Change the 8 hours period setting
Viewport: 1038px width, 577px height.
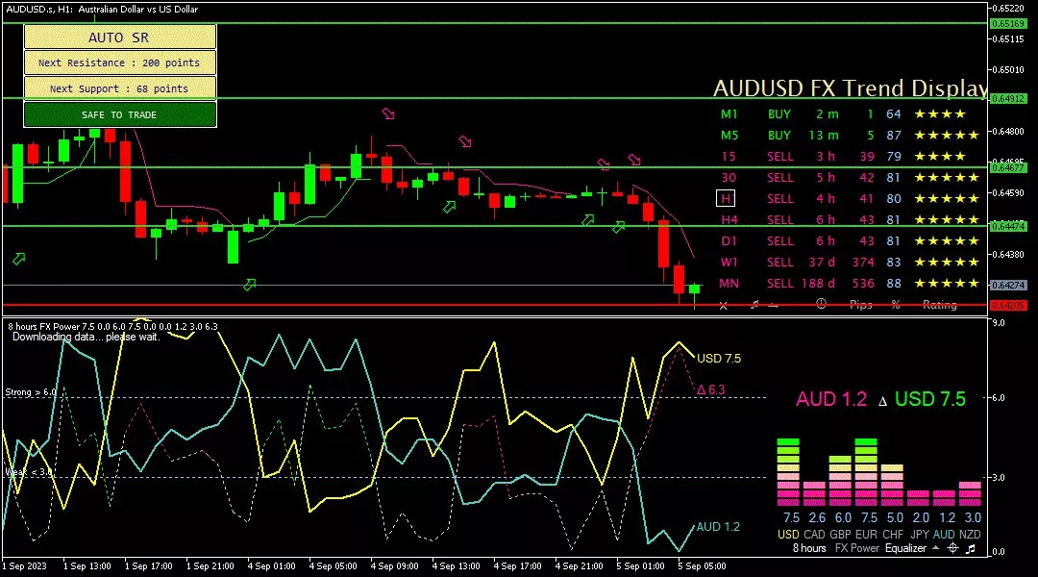pyautogui.click(x=809, y=548)
